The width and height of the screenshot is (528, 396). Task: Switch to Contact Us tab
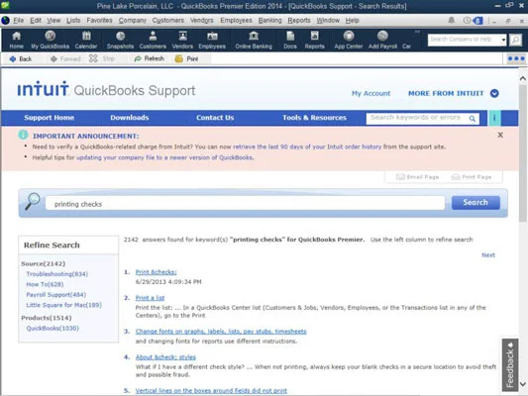215,118
